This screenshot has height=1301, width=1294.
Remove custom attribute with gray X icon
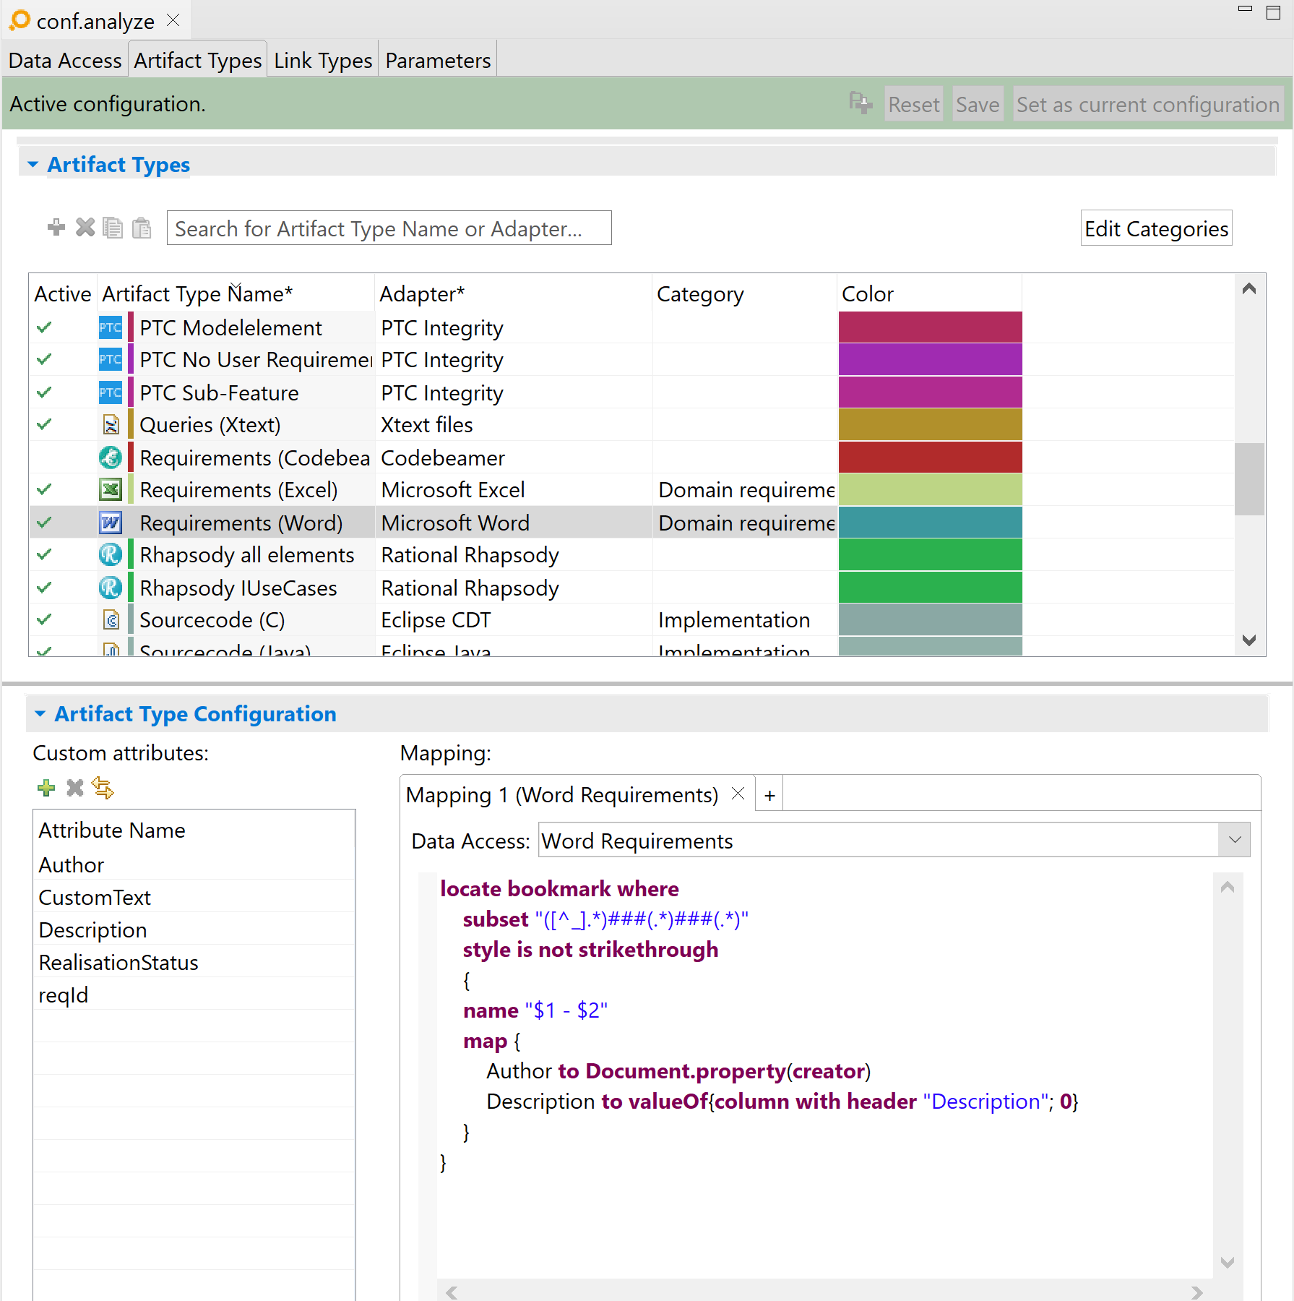click(x=75, y=788)
